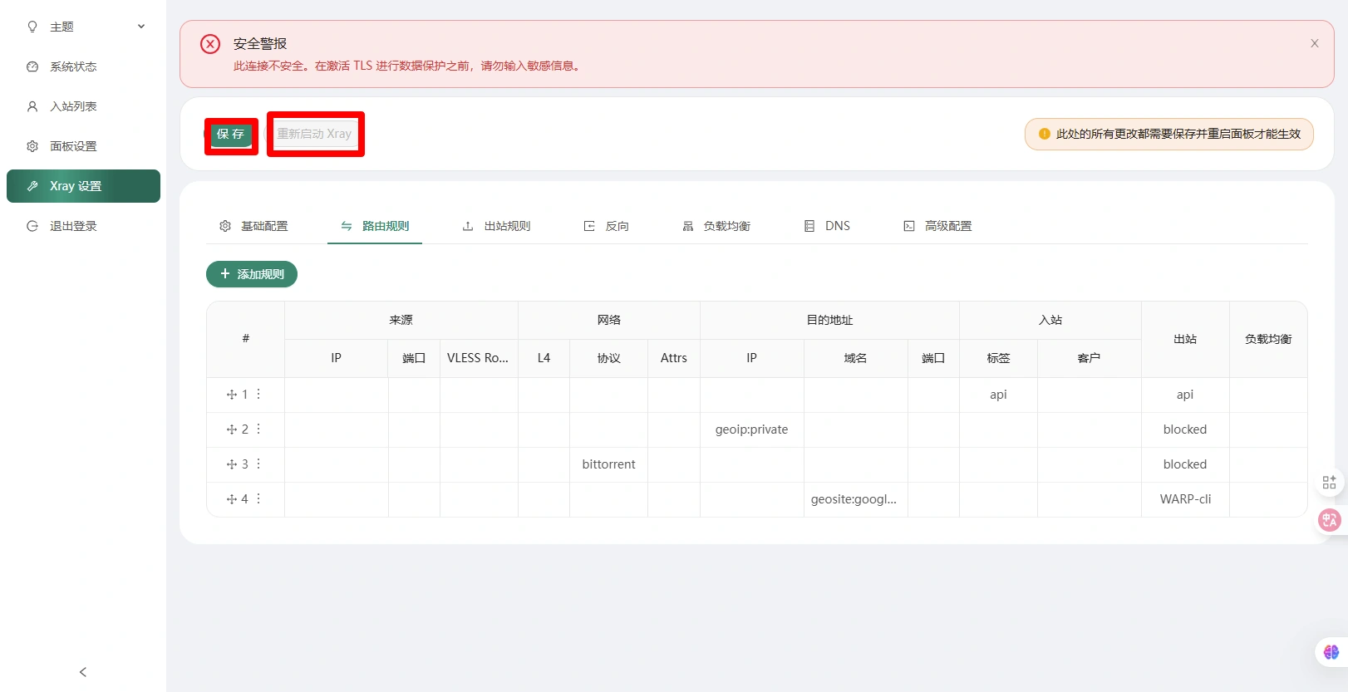Viewport: 1348px width, 692px height.
Task: Switch to the 出站规则 tab
Action: pos(496,226)
